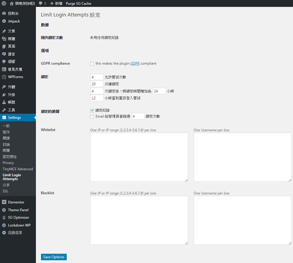
Task: Click the Blacklist Username textarea
Action: (x=242, y=220)
